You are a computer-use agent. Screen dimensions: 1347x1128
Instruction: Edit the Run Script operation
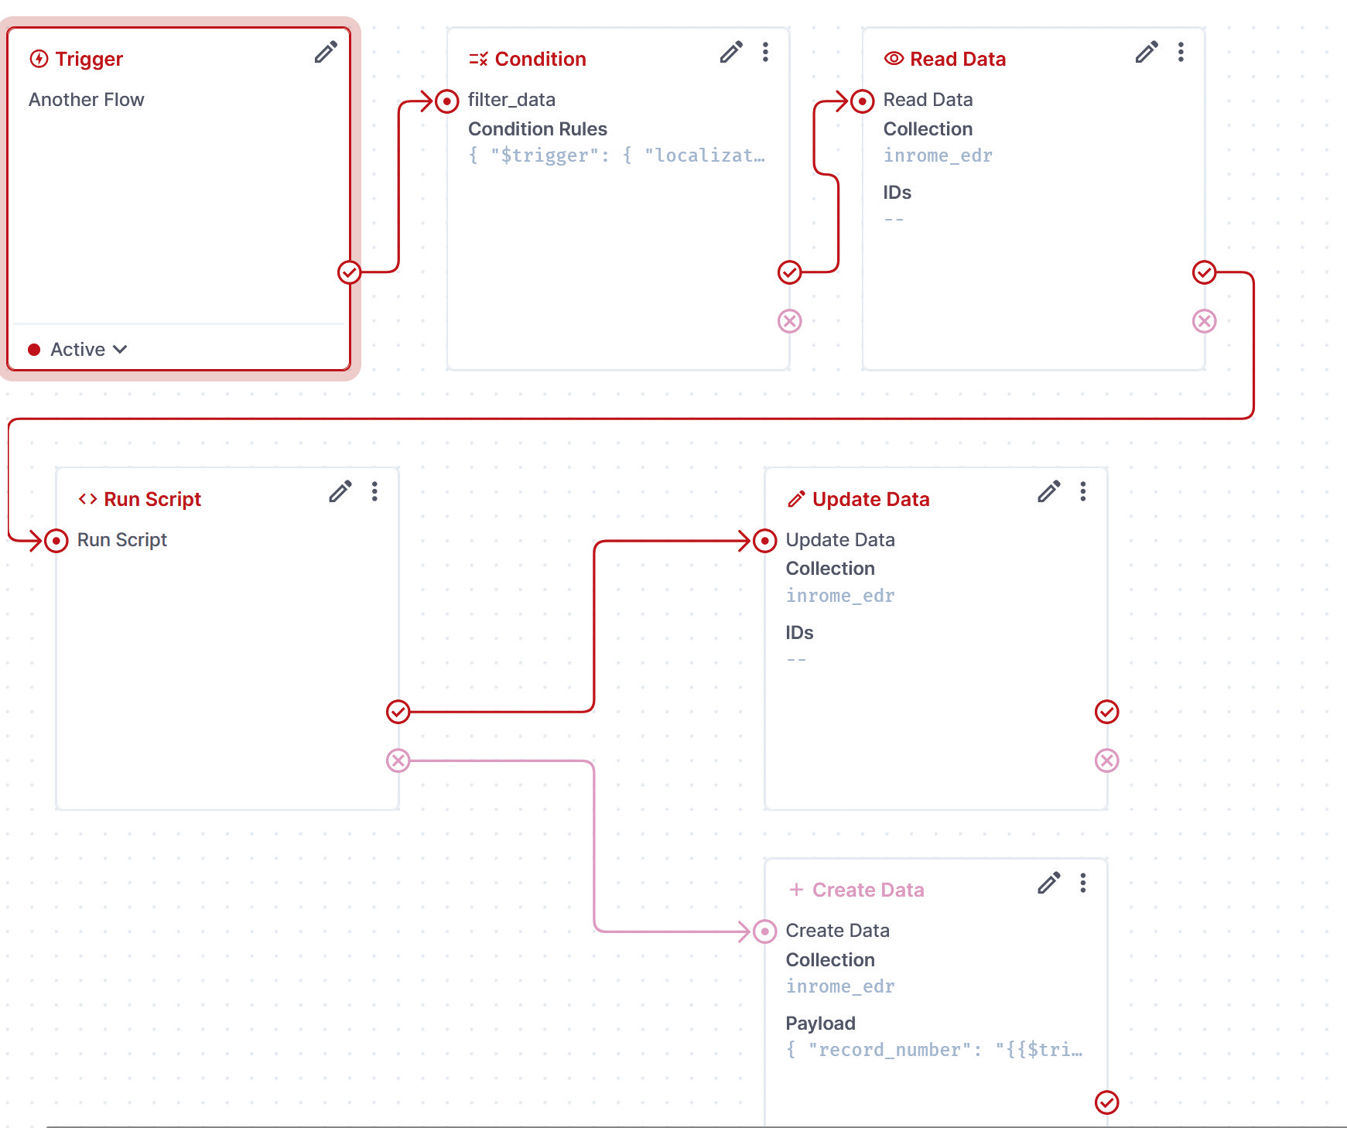pyautogui.click(x=340, y=492)
